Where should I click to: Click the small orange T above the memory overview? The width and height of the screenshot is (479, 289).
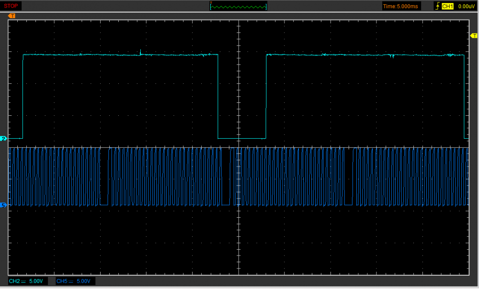[x=211, y=2]
